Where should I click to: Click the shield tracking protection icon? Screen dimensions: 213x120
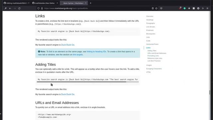point(38,8)
